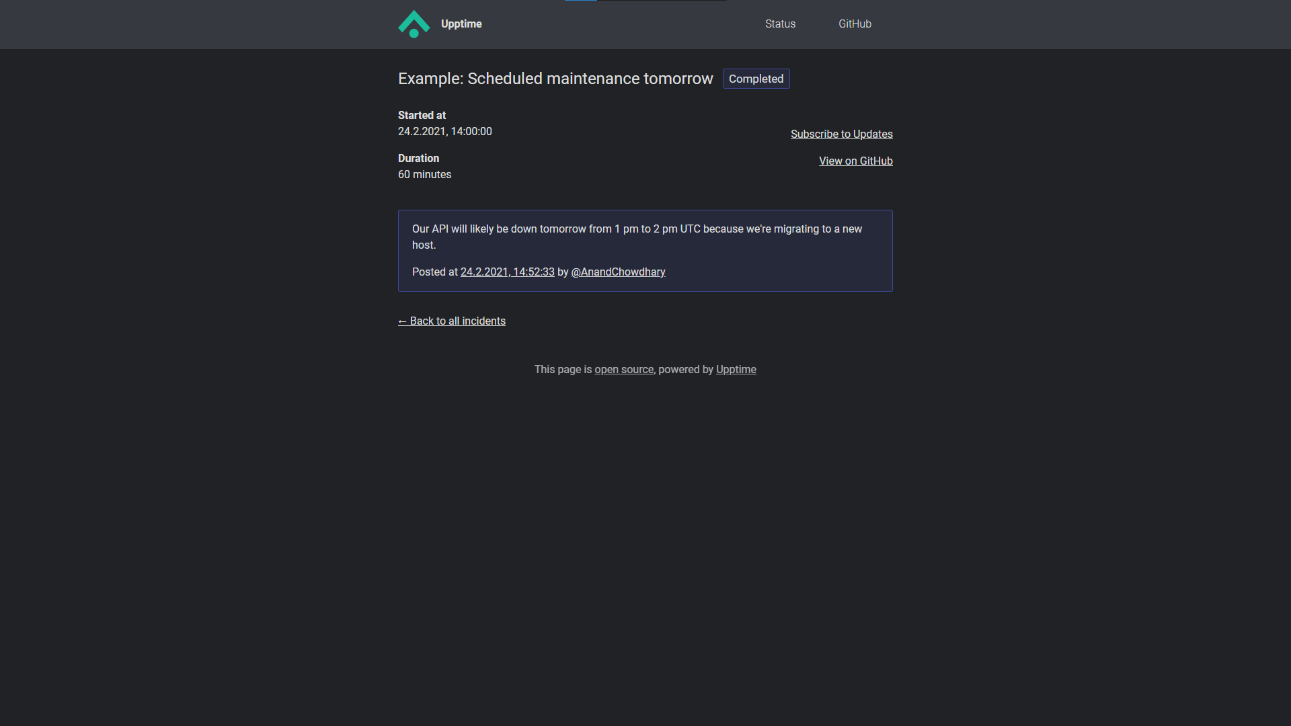Select Subscribe to Updates

click(x=841, y=134)
